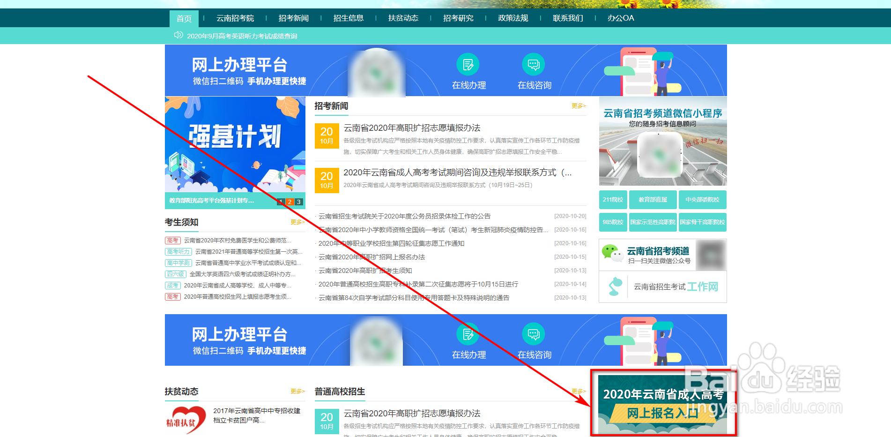Open 云南省2020年高职扩招网上报名办法
Image resolution: width=891 pixels, height=437 pixels.
(372, 257)
